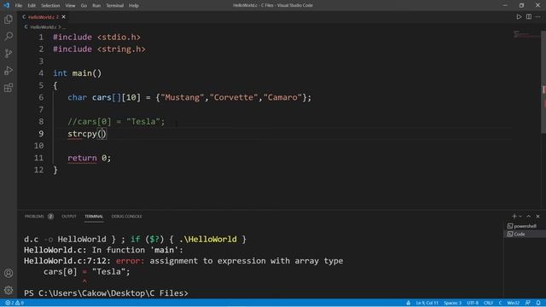Select the Terminal panel tab
Image resolution: width=546 pixels, height=307 pixels.
point(94,216)
